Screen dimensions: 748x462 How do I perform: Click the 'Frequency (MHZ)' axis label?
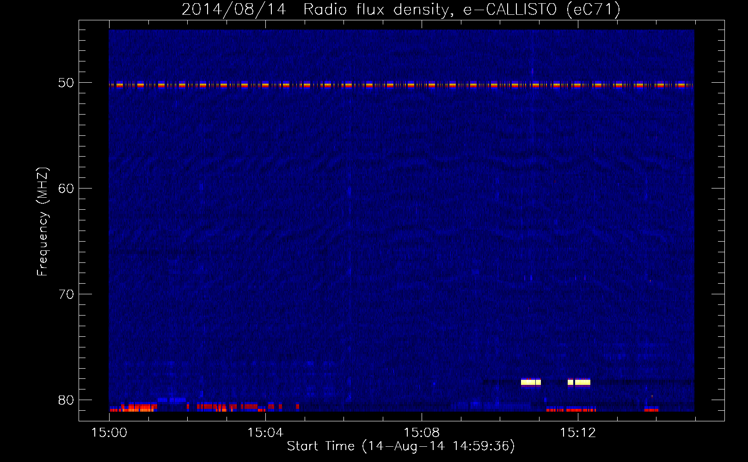[42, 222]
